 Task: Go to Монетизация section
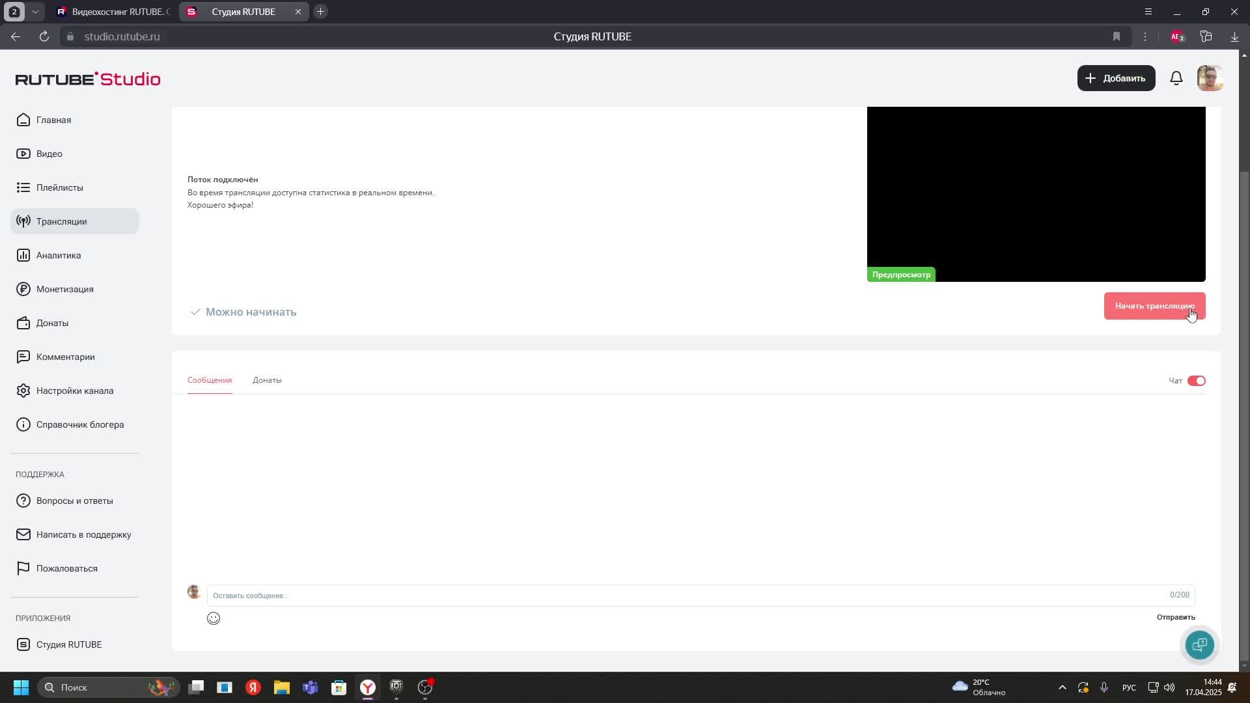(x=64, y=289)
